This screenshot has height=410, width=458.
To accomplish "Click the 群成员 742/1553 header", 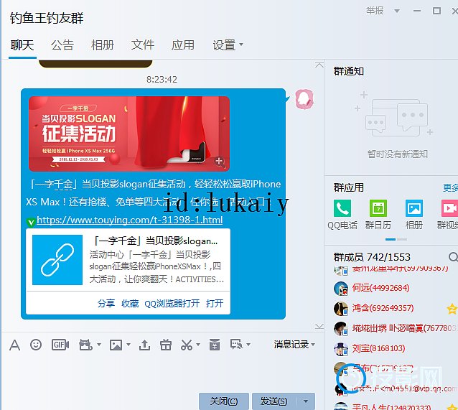I will click(x=372, y=257).
